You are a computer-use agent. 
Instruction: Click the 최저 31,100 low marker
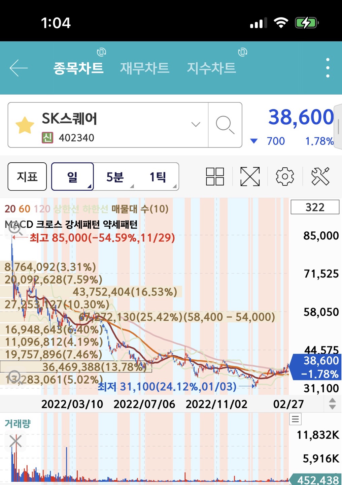[x=167, y=386]
